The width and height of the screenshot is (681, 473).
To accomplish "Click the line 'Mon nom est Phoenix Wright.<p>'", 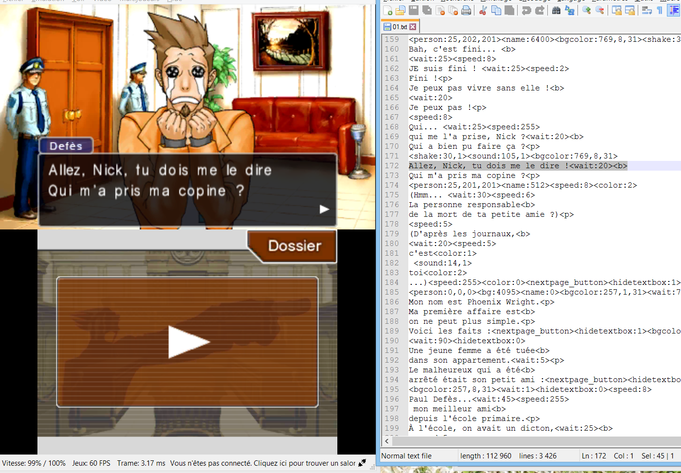I will click(481, 302).
